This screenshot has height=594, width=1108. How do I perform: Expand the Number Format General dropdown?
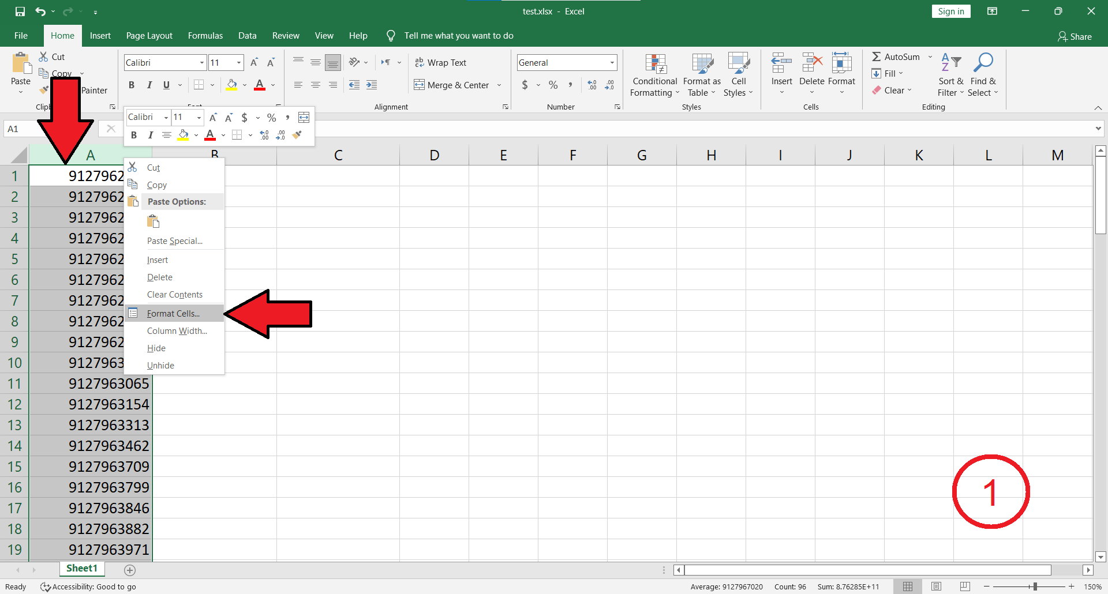click(x=612, y=62)
